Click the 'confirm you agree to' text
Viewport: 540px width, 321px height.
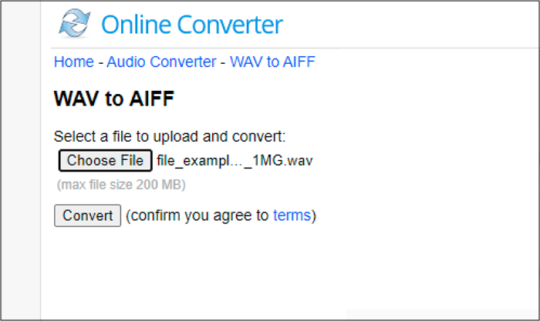coord(197,216)
